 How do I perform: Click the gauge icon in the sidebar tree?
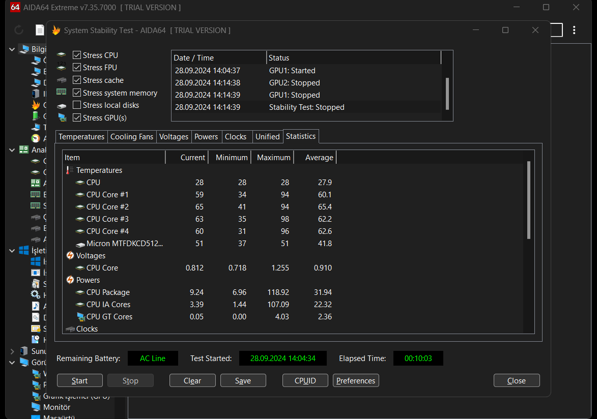pyautogui.click(x=36, y=138)
